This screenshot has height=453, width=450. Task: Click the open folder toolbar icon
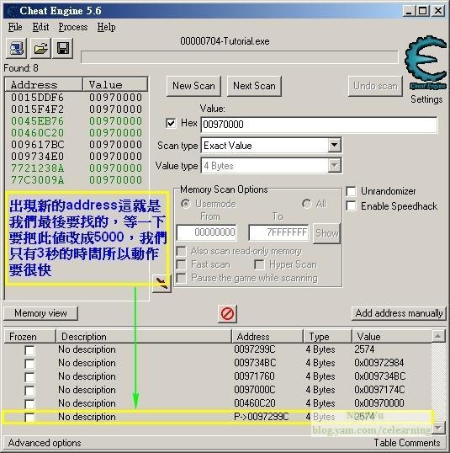click(x=40, y=48)
